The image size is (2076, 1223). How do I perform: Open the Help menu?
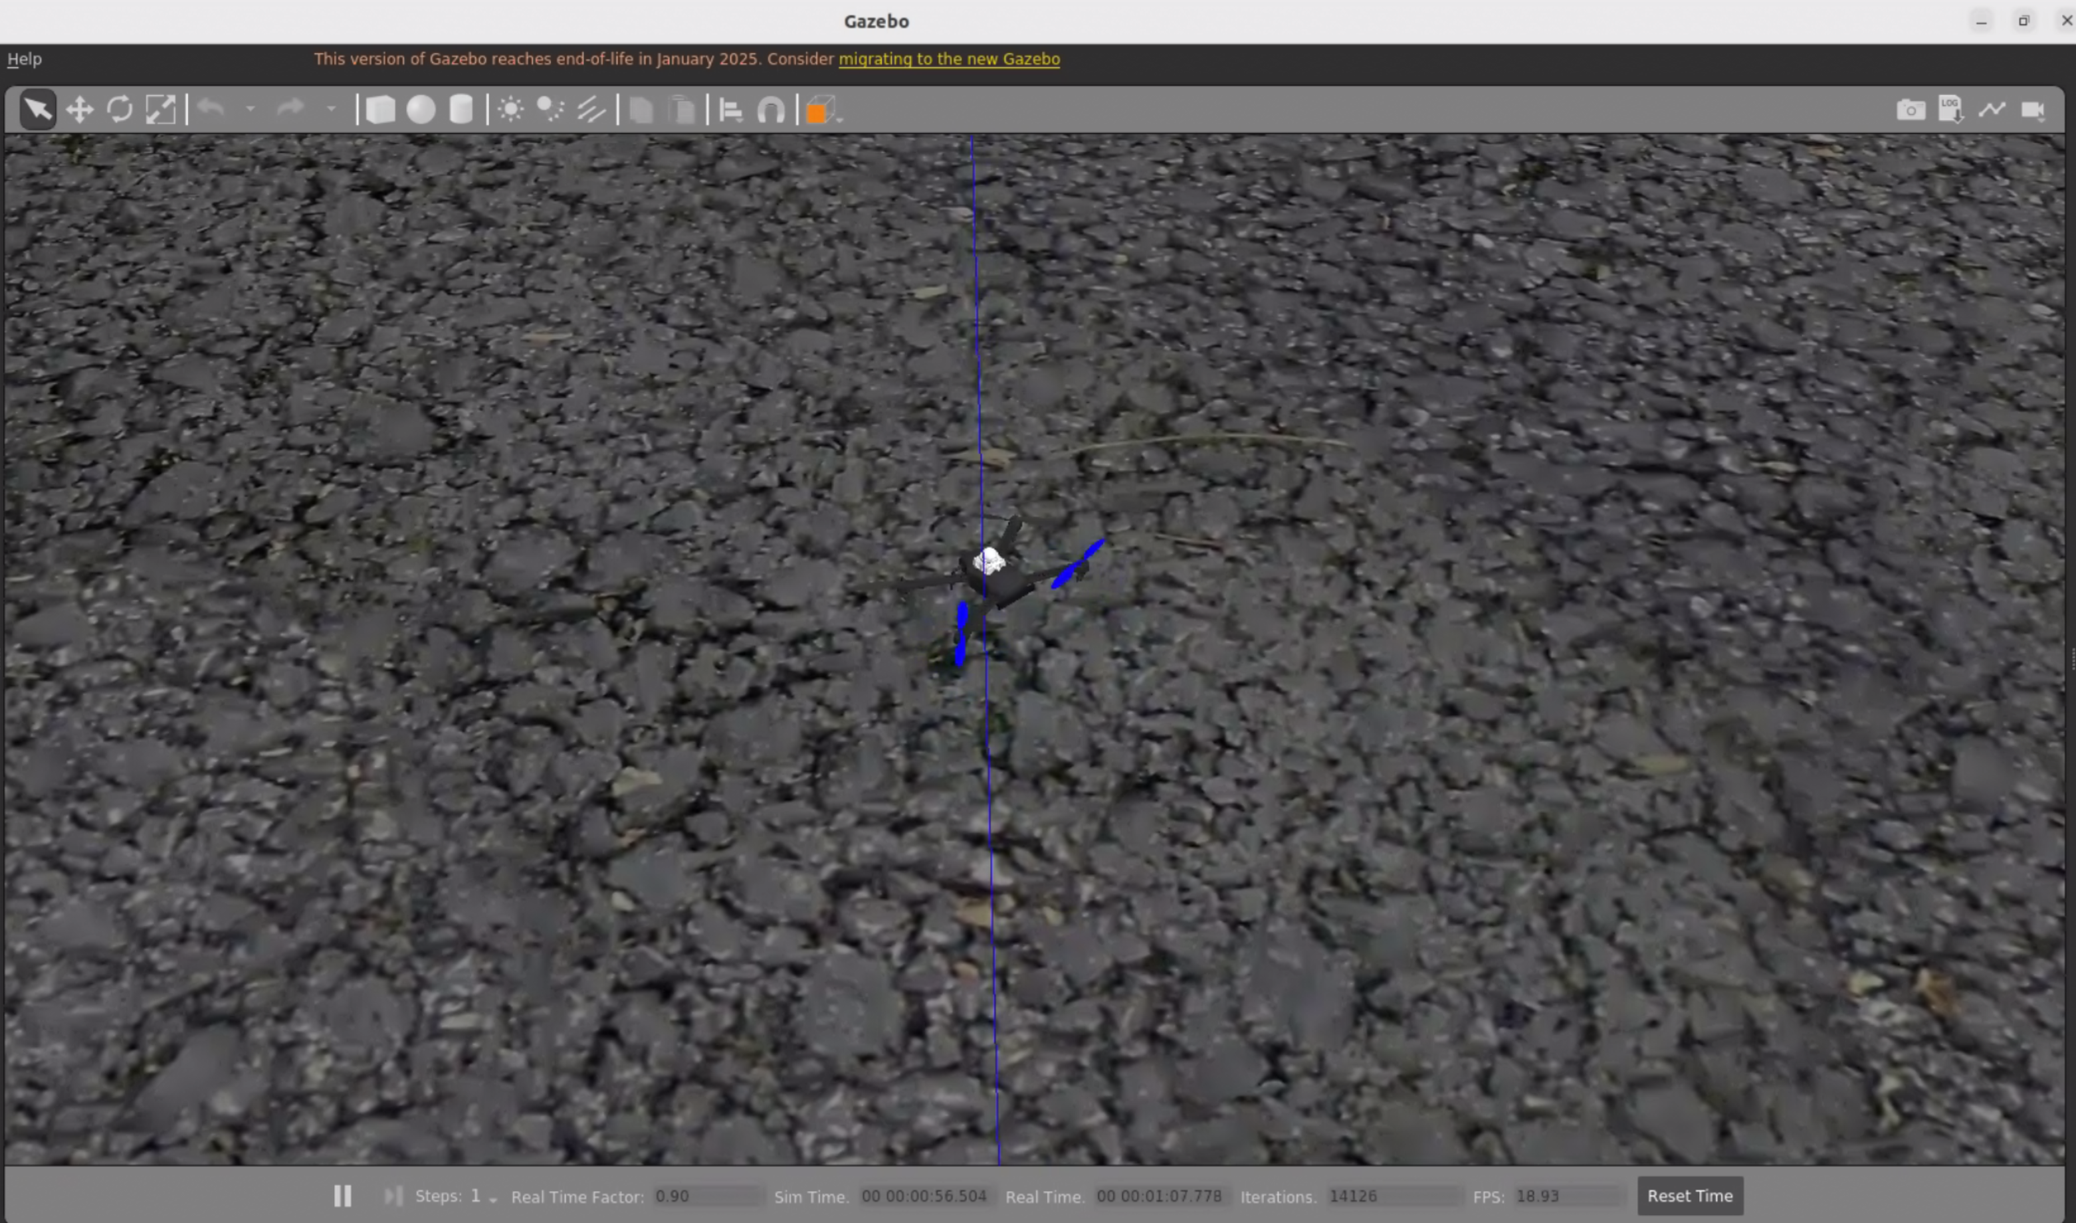pyautogui.click(x=24, y=59)
